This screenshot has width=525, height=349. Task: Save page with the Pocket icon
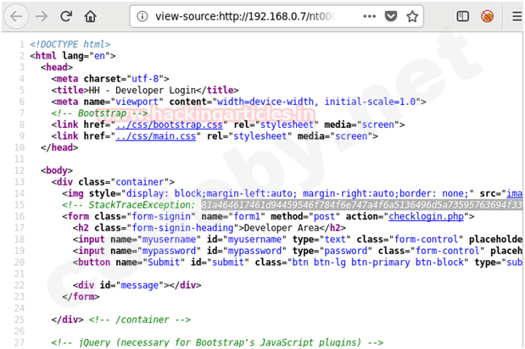pyautogui.click(x=391, y=16)
